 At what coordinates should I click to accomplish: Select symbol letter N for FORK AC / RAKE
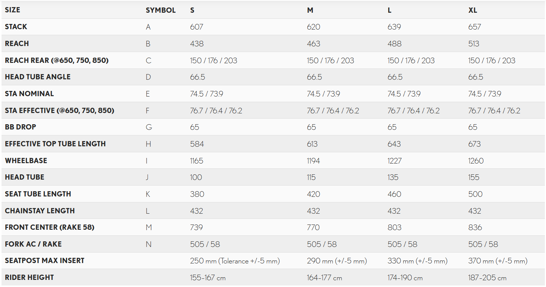[148, 244]
